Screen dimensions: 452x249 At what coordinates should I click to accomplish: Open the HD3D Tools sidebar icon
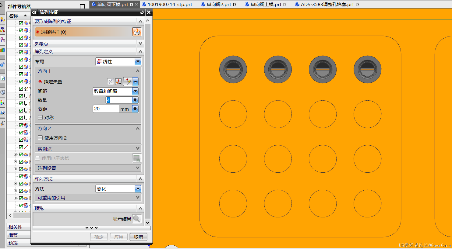(2, 64)
